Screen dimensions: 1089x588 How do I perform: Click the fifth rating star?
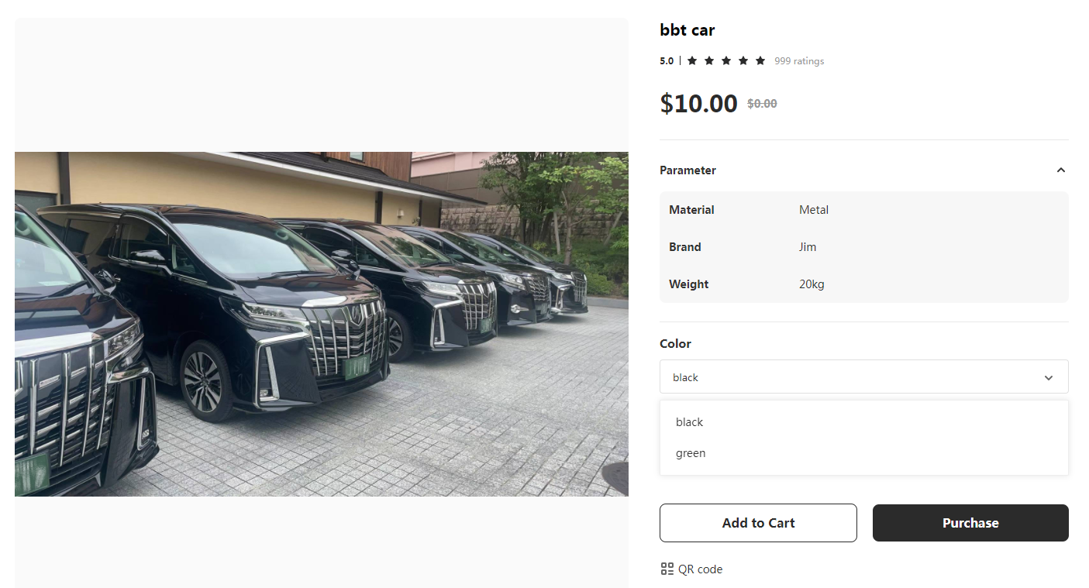point(760,60)
